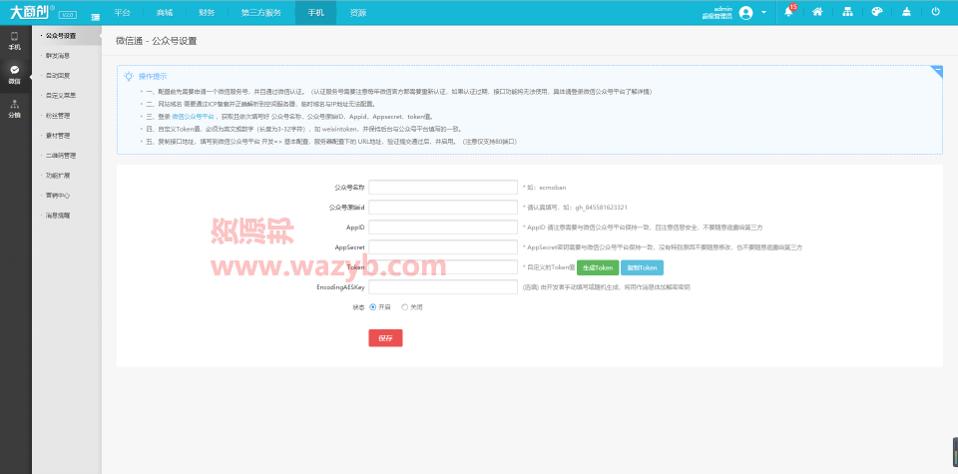
Task: Click the 大商创 logo
Action: coord(32,12)
